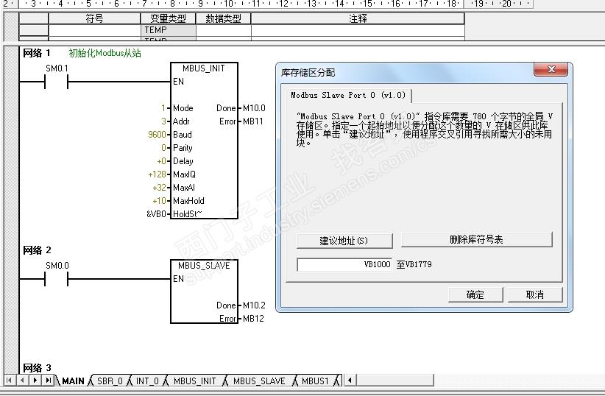The height and width of the screenshot is (396, 605).
Task: Click the 建议地址(S) suggest address button
Action: (344, 241)
